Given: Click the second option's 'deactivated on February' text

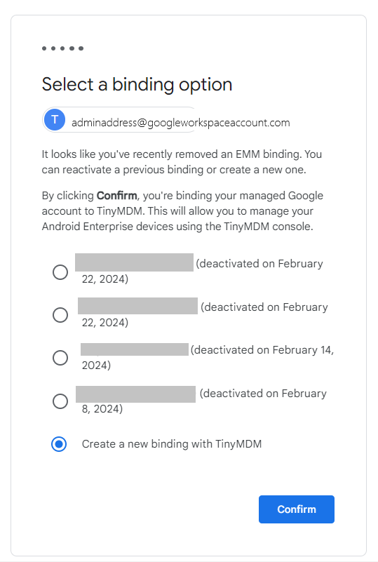Looking at the screenshot, I should point(264,307).
